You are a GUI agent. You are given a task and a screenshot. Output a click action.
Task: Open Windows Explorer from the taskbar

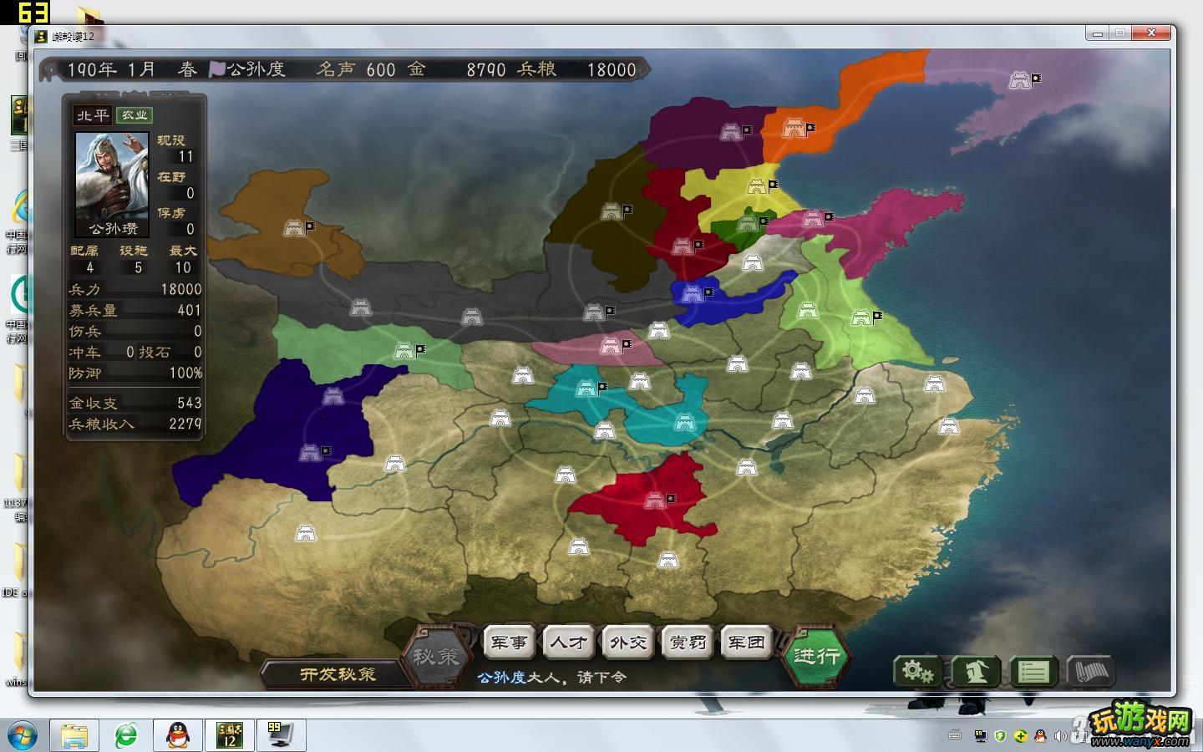75,735
